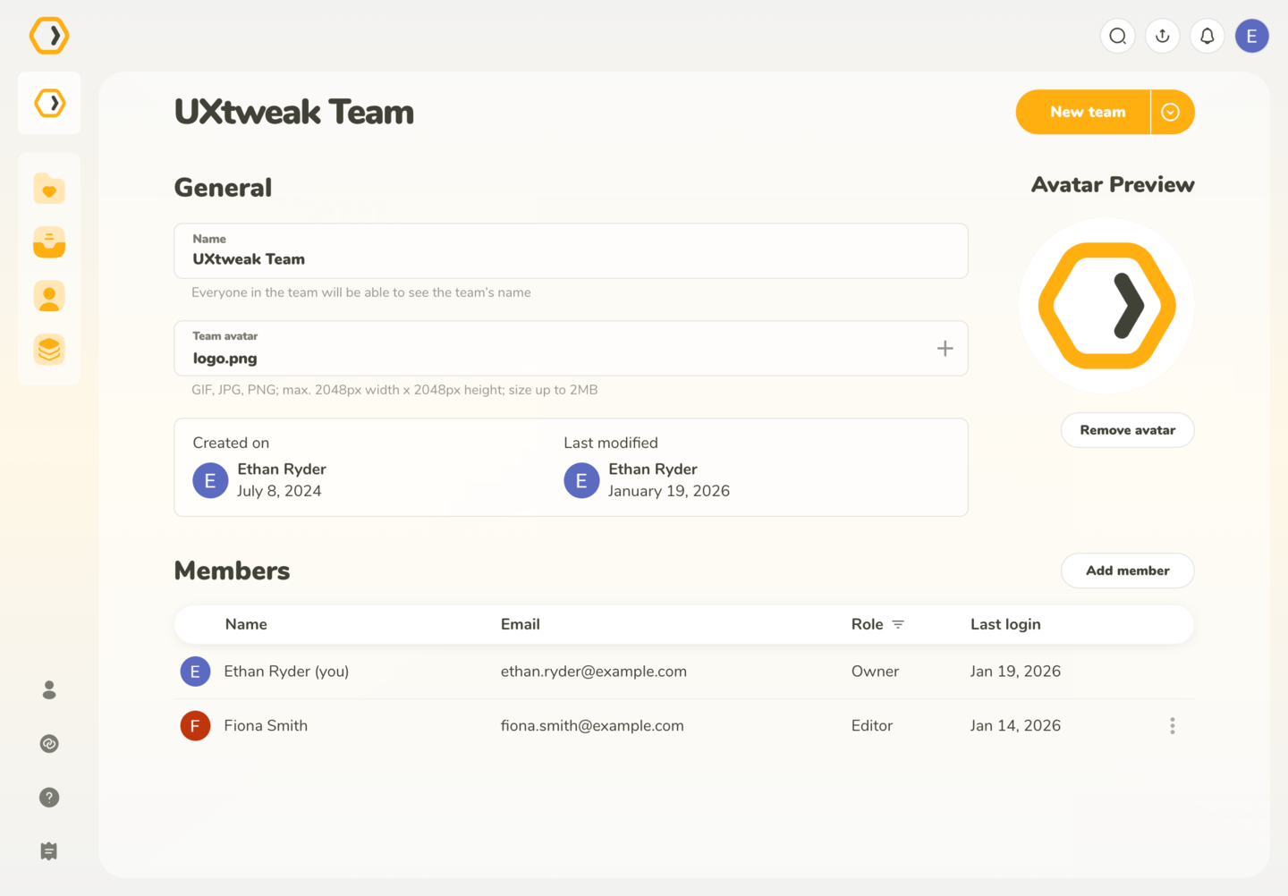The width and height of the screenshot is (1288, 896).
Task: Open the three-dot menu for Fiona Smith
Action: [1173, 725]
